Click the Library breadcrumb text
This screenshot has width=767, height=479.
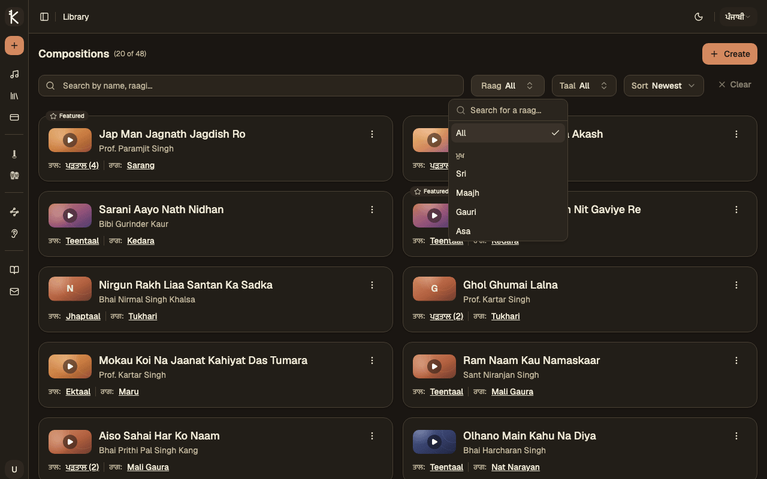[x=76, y=17]
